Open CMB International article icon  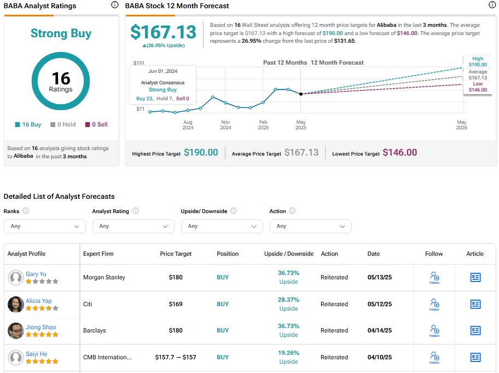(475, 358)
